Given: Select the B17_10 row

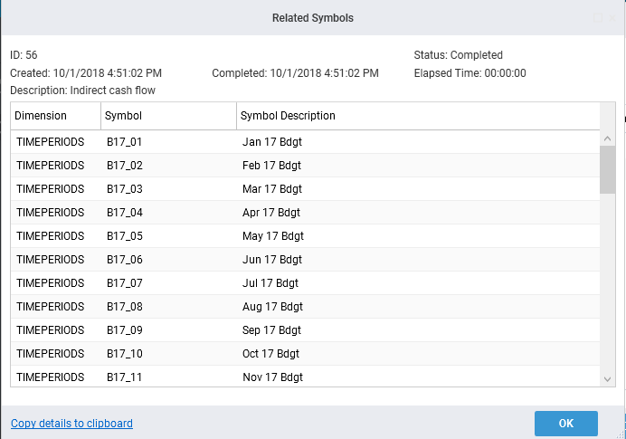Looking at the screenshot, I should pyautogui.click(x=124, y=354).
